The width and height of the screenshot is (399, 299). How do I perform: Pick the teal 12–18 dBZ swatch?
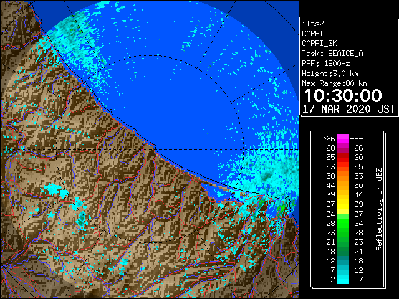click(x=343, y=260)
